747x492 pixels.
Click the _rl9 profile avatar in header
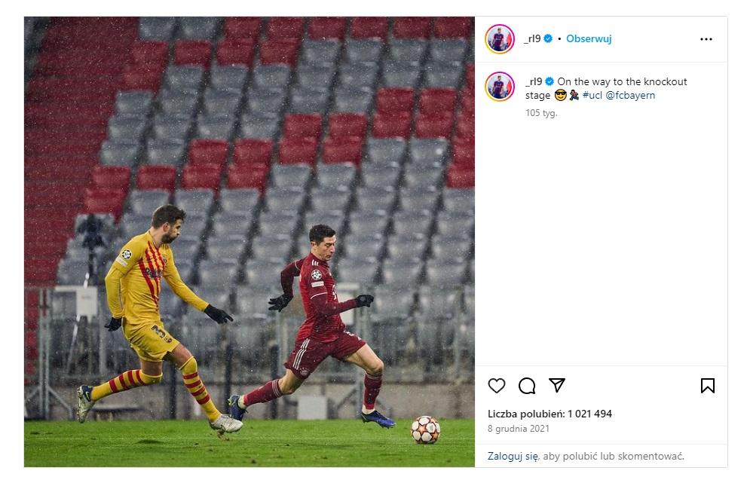click(500, 39)
